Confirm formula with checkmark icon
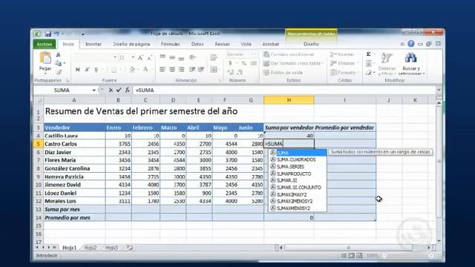The width and height of the screenshot is (475, 267). (119, 90)
